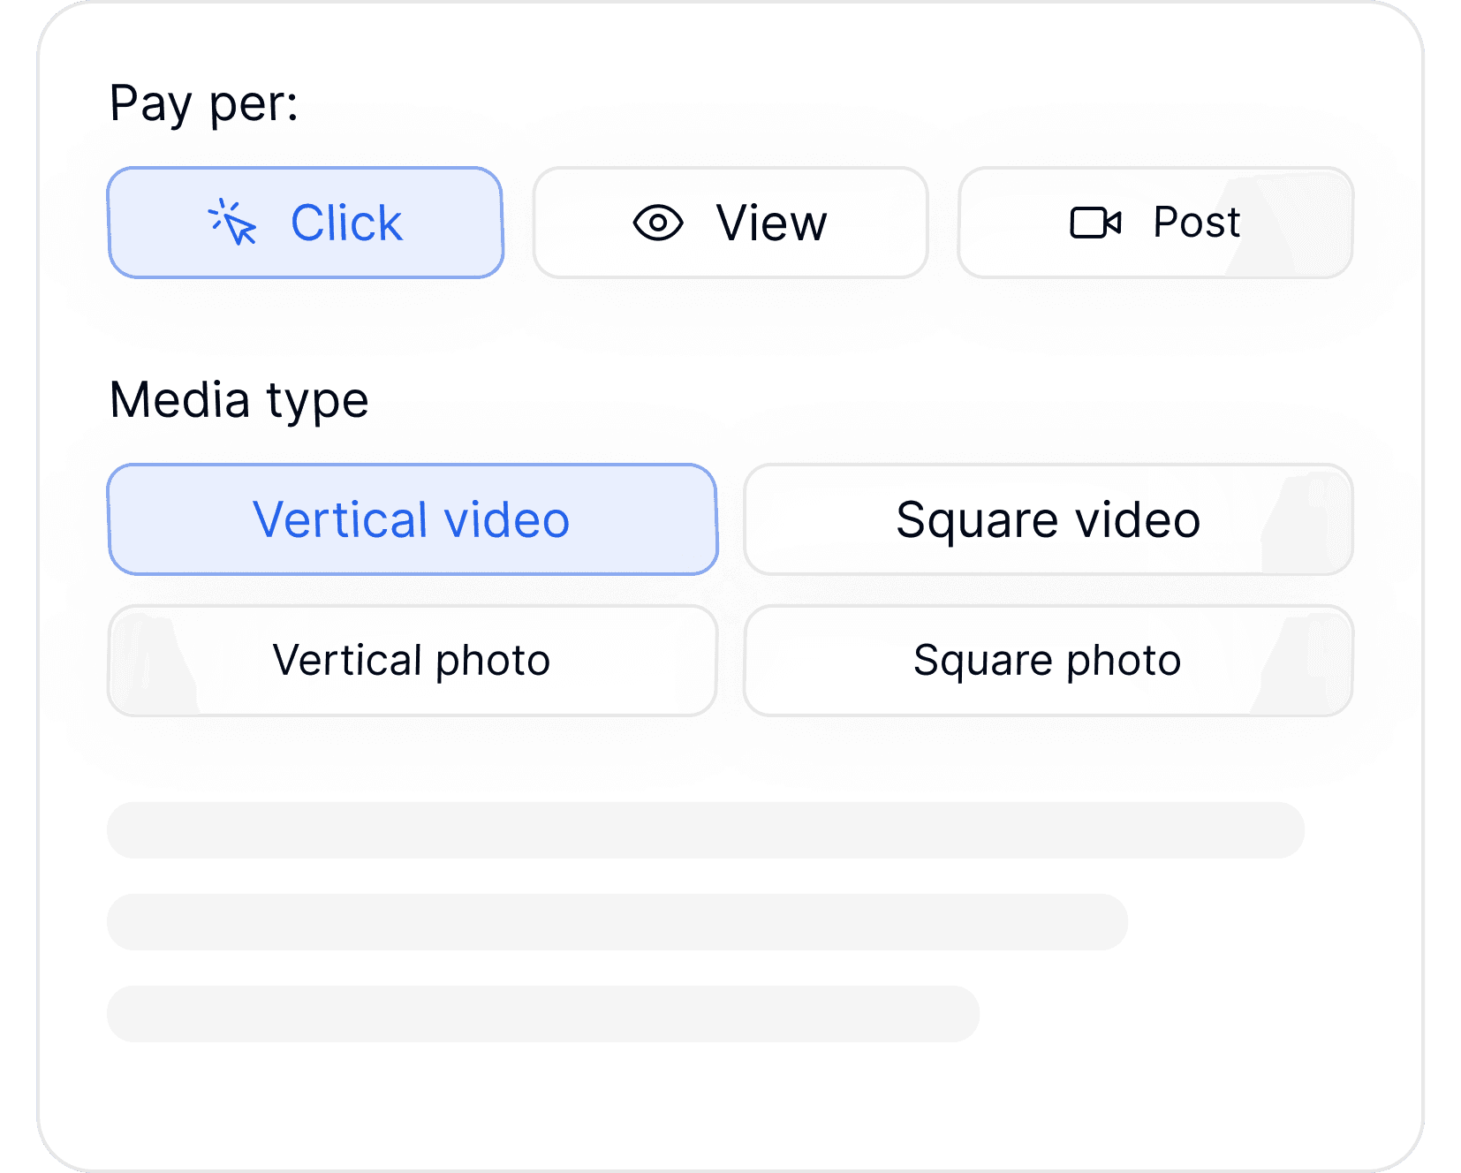Click the eye icon beside View

(x=658, y=223)
